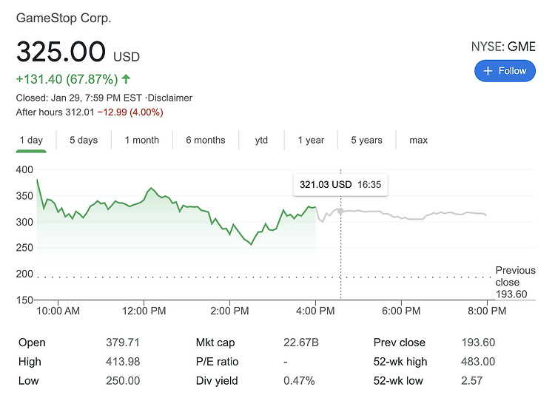Click the Open value 379.71
Screen dimensions: 555x398
(123, 343)
